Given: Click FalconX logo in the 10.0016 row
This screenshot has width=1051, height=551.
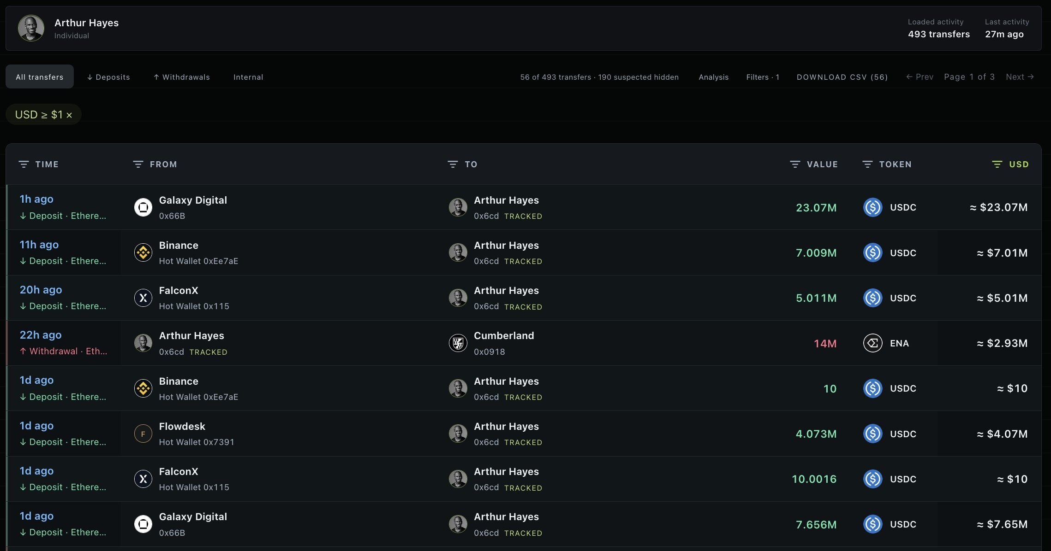Looking at the screenshot, I should (x=143, y=479).
